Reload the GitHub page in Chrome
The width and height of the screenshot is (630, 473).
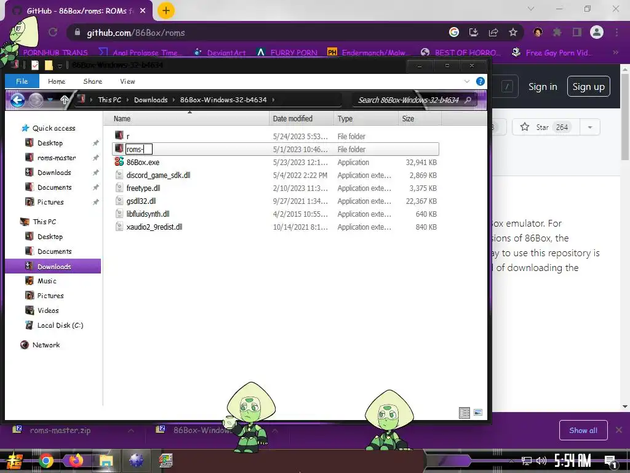[53, 33]
